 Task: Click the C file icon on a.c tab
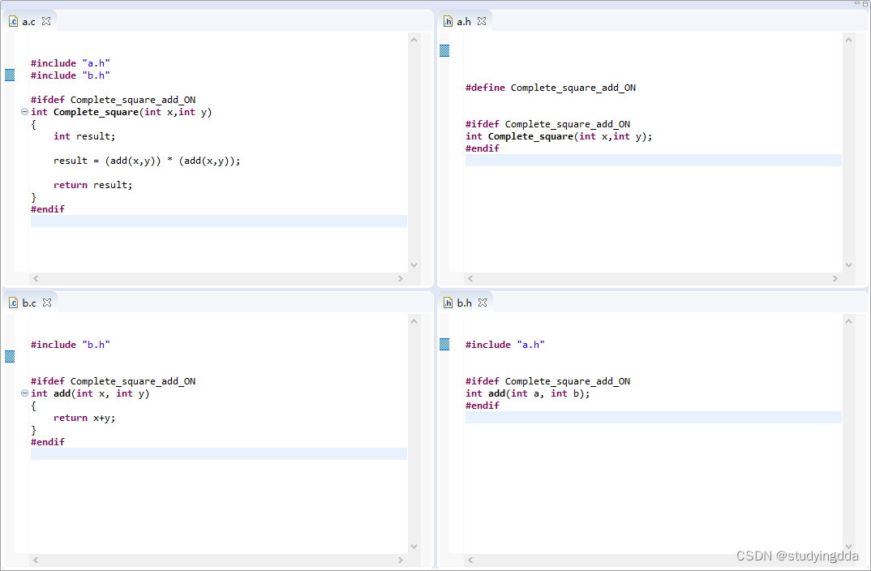point(13,22)
